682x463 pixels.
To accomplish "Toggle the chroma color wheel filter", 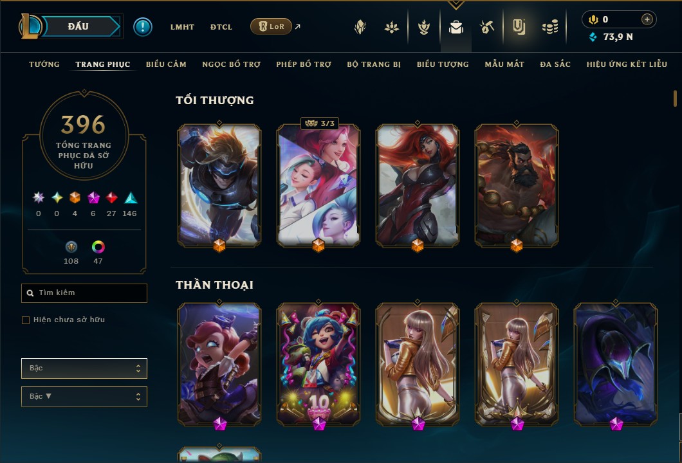I will [98, 247].
